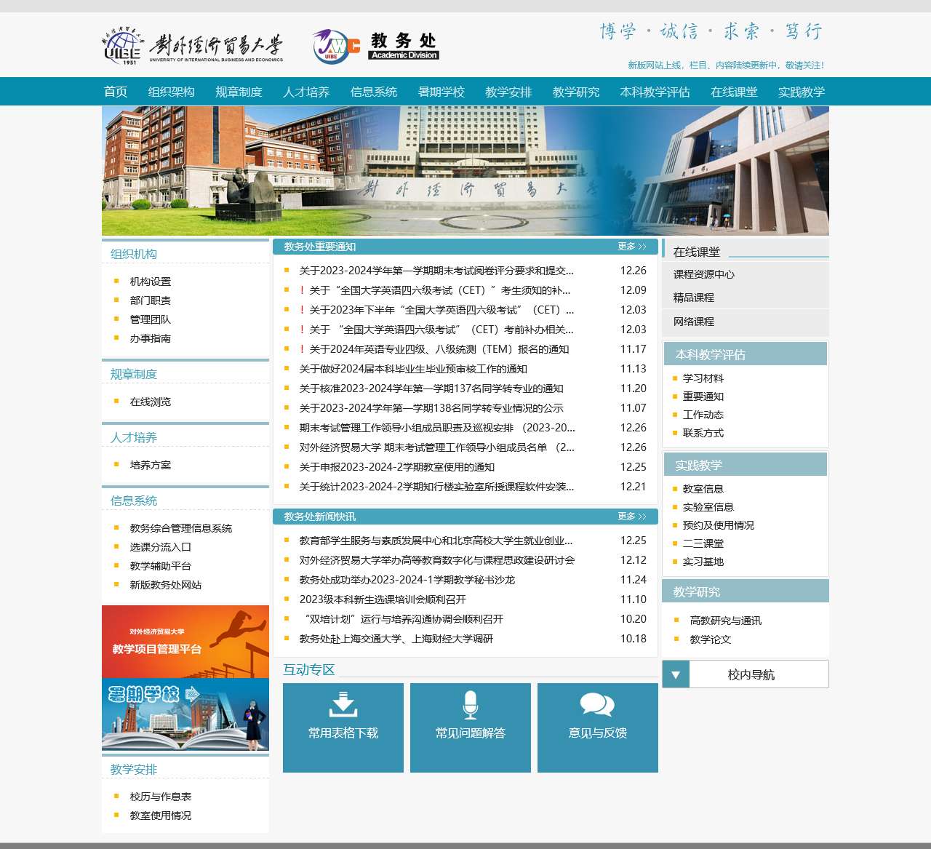Open 教室信息 under 实践教学
The image size is (931, 849).
pyautogui.click(x=703, y=489)
